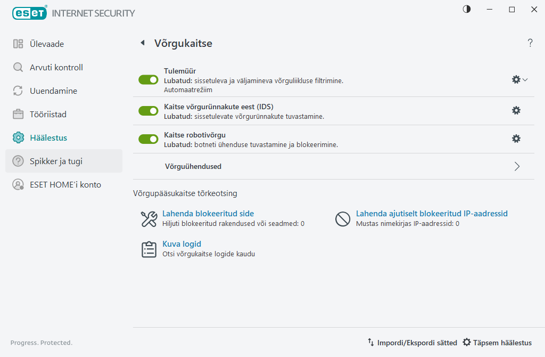Click the ESET logo
The image size is (545, 357).
tap(30, 13)
